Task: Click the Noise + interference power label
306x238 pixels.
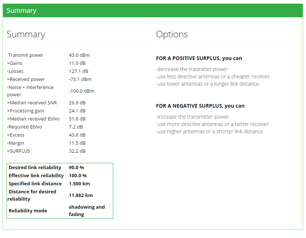Action: 30,91
